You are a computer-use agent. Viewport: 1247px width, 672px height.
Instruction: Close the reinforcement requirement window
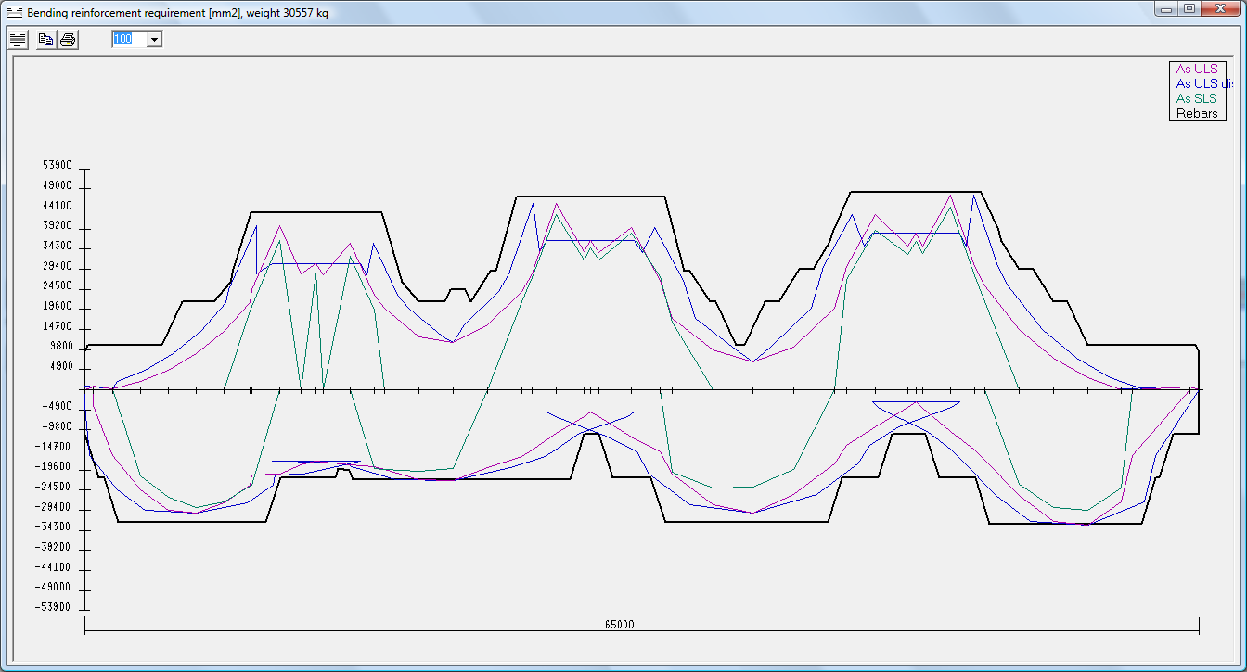click(x=1220, y=8)
